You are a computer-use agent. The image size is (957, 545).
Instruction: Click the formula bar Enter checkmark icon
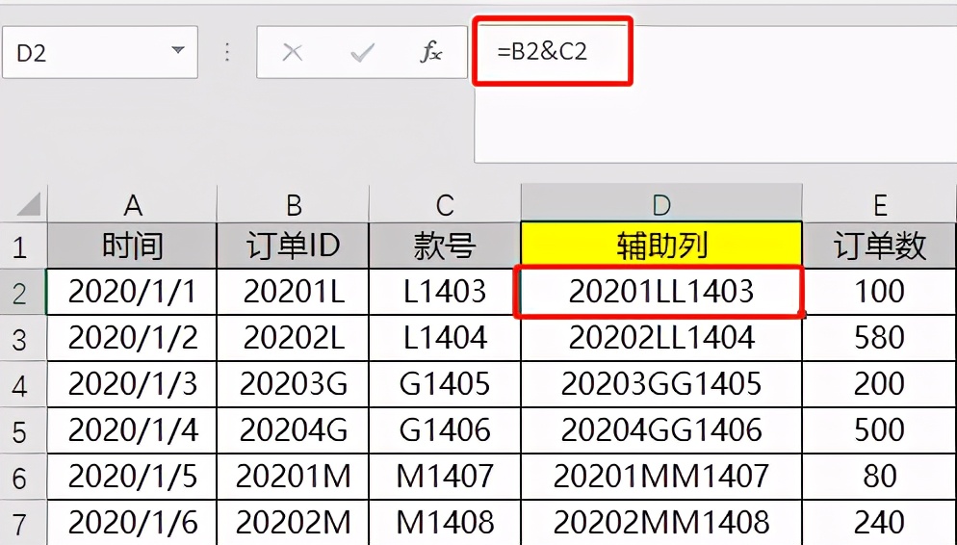pyautogui.click(x=362, y=53)
